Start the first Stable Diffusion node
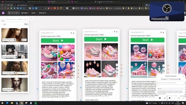 pos(58,41)
